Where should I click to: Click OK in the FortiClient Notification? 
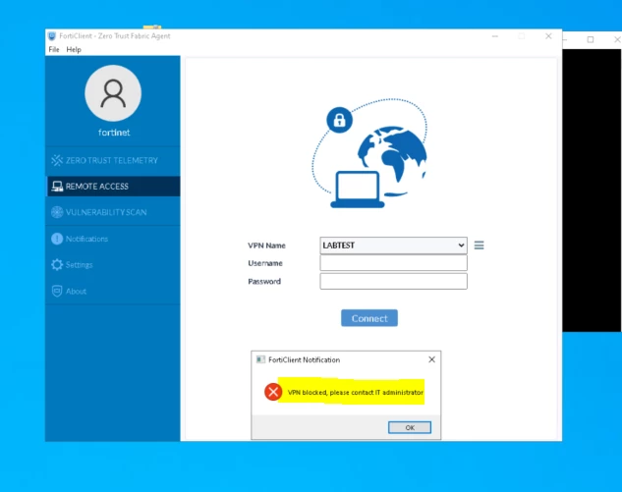410,427
